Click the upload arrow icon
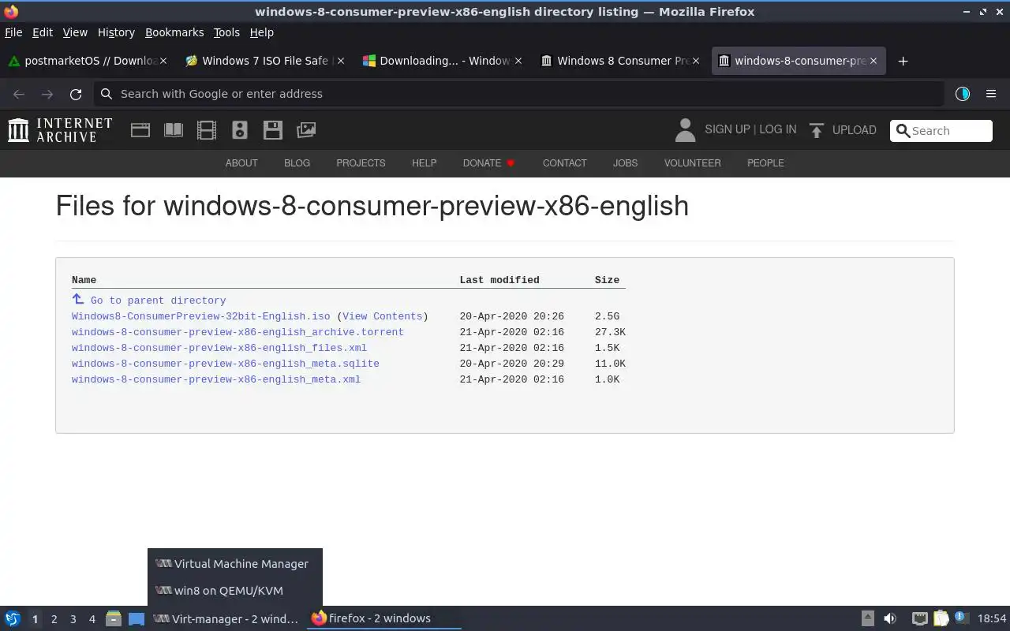1010x631 pixels. coord(817,130)
